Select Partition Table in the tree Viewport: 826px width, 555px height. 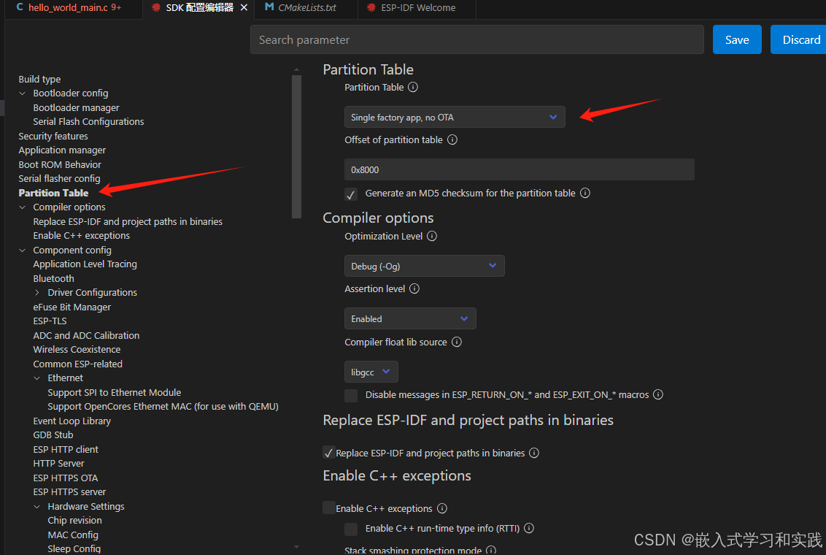click(x=53, y=193)
